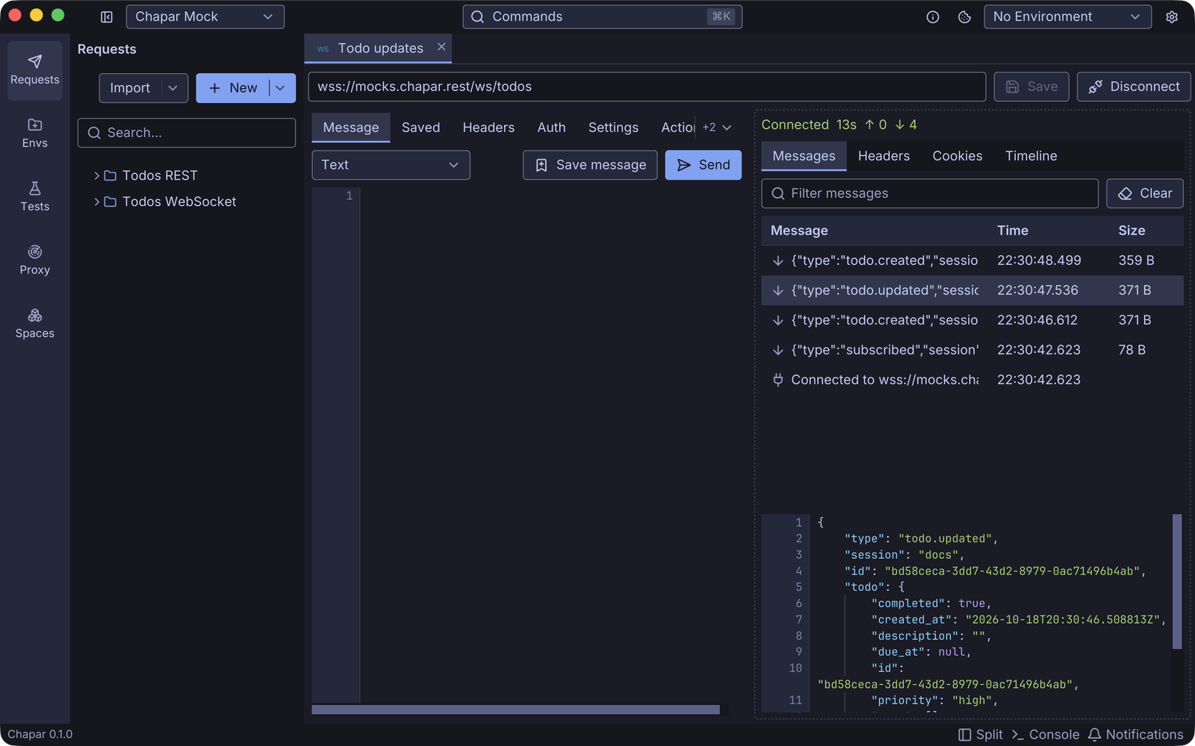Show the +2 hidden request tabs
Screen dimensions: 1195x746
point(716,128)
